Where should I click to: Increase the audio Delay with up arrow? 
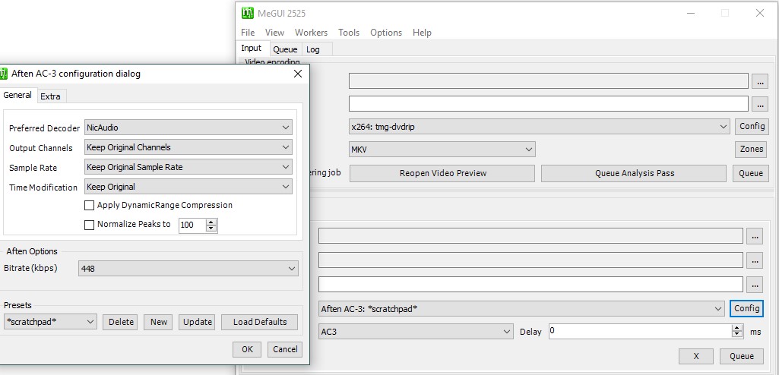(x=736, y=328)
